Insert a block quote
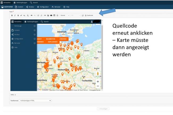The height and width of the screenshot is (115, 173). tap(45, 15)
